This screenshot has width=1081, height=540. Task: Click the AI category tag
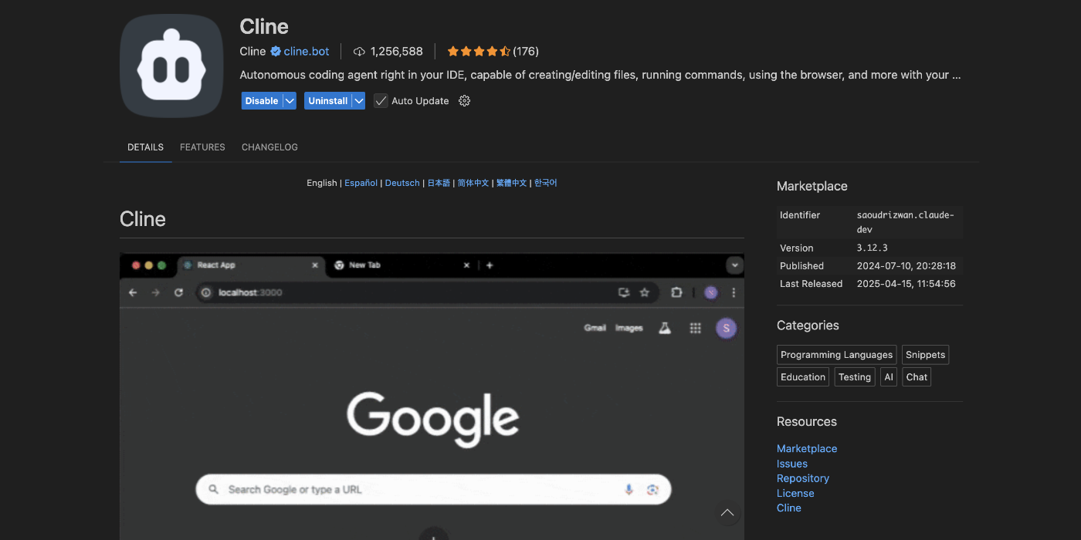(x=889, y=377)
